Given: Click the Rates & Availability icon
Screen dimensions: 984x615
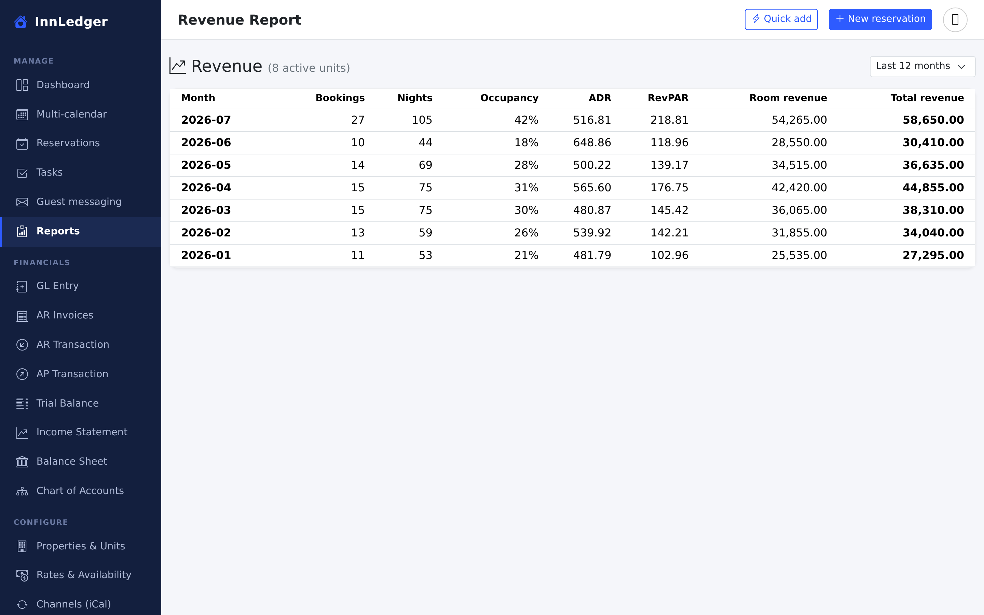Looking at the screenshot, I should [22, 575].
